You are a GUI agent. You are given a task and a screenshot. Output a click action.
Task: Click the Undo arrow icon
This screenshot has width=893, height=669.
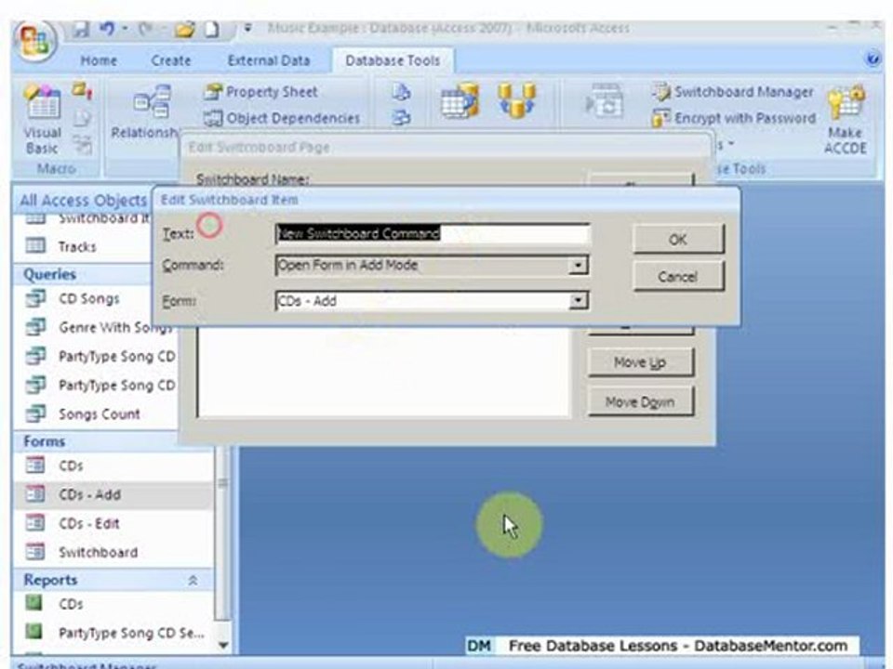106,29
